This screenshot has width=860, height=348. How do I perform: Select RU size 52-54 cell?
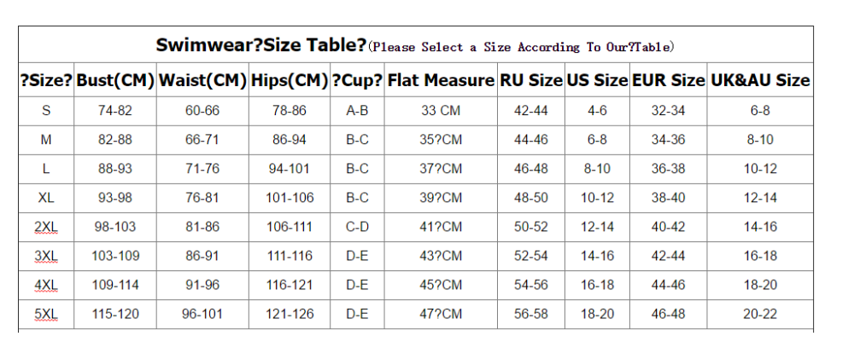tap(531, 256)
